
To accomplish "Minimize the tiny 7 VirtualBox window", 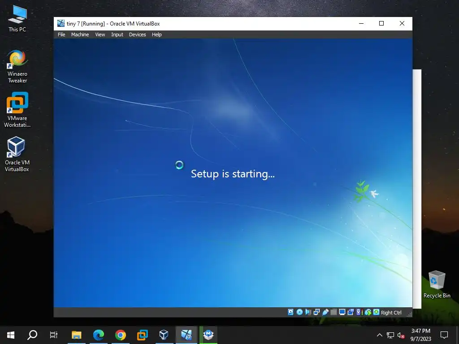I will click(361, 23).
